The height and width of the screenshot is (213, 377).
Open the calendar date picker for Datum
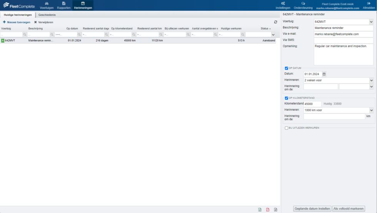[324, 74]
